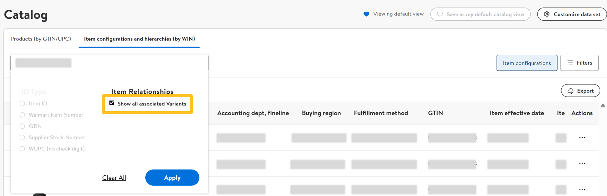Image resolution: width=607 pixels, height=196 pixels.
Task: Click the filter lines icon in Filters
Action: [570, 63]
